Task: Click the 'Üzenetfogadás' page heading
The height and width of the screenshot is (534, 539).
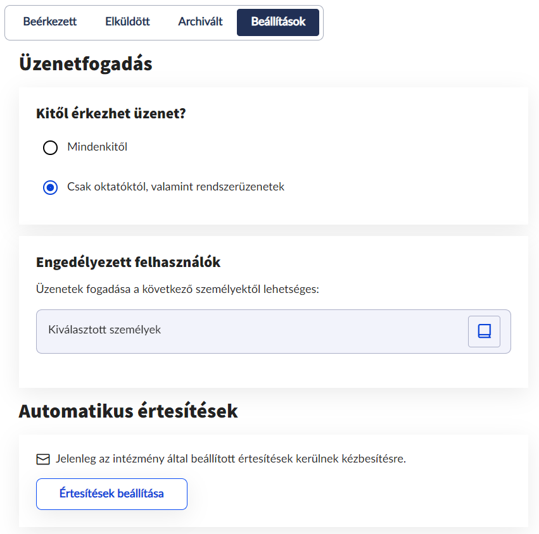Action: 86,64
